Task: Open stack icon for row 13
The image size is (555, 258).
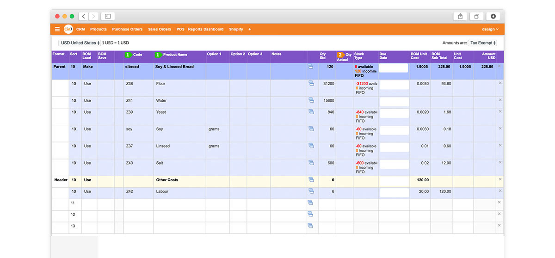Action: 310,226
